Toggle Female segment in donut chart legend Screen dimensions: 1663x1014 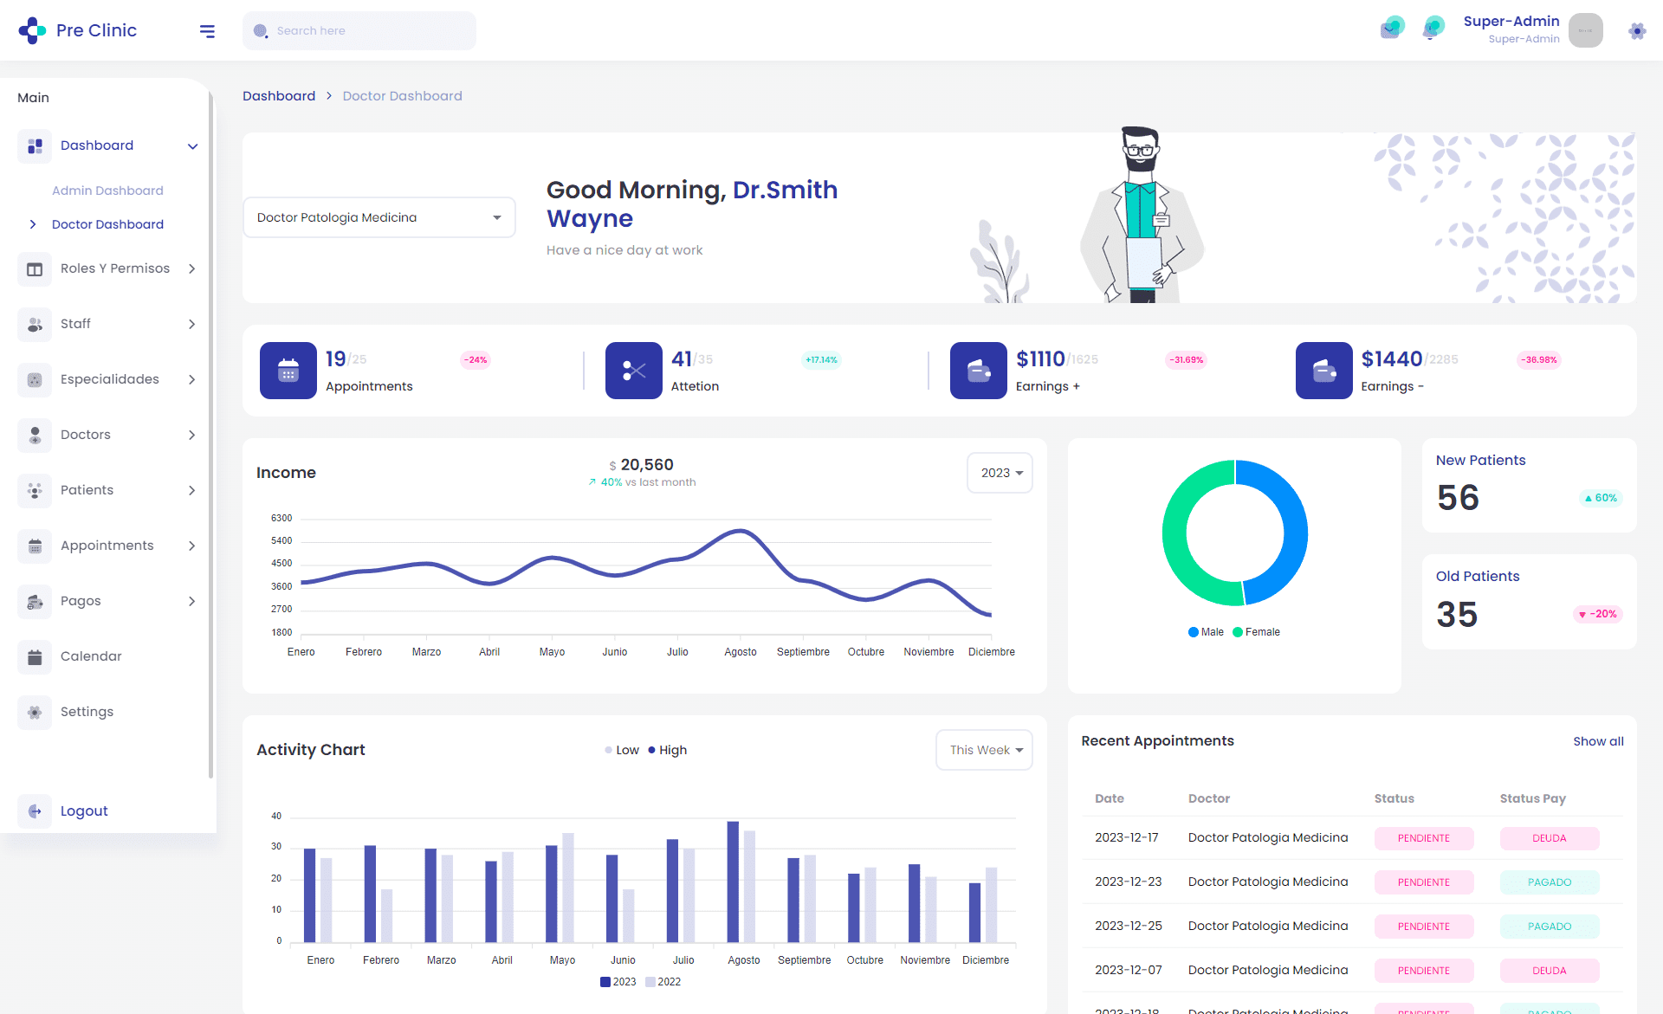point(1256,632)
